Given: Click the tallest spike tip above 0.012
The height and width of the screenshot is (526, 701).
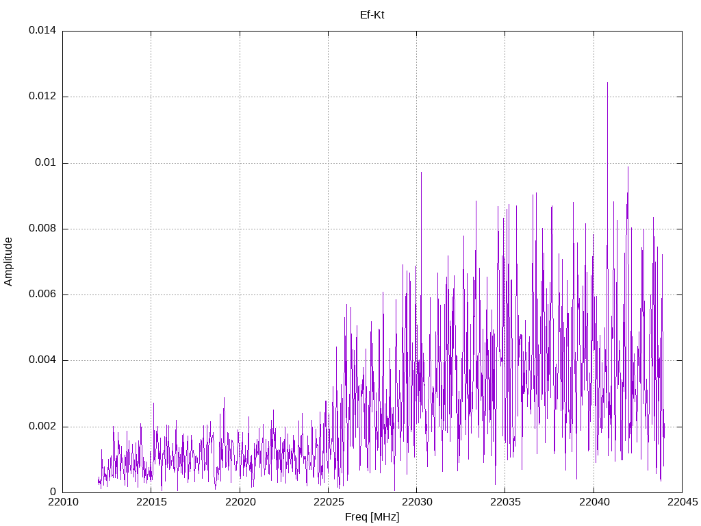Looking at the screenshot, I should (x=607, y=84).
